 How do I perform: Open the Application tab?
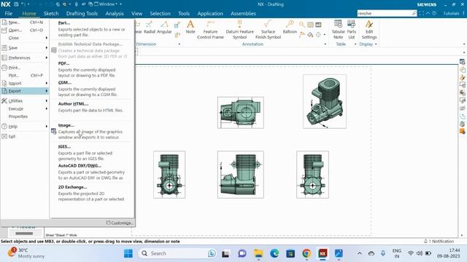(x=210, y=13)
